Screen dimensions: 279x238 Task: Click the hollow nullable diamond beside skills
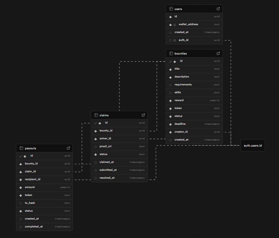click(170, 93)
